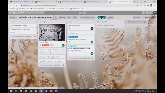Open the notifications bell icon
The height and width of the screenshot is (93, 165).
(151, 13)
